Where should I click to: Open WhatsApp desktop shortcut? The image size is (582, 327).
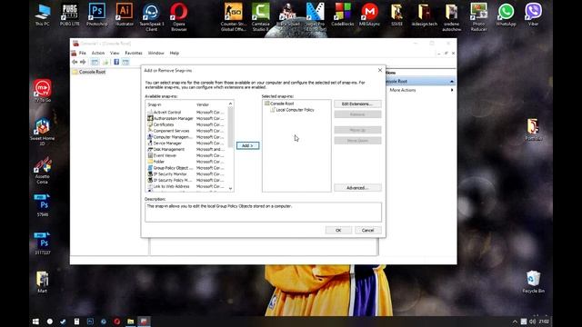(506, 15)
